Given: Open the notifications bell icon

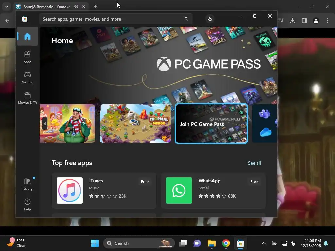Looking at the screenshot, I should click(326, 243).
